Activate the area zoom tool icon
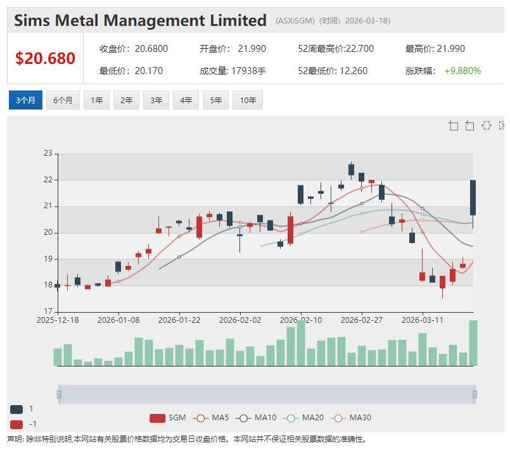This screenshot has height=457, width=510. pyautogui.click(x=453, y=125)
